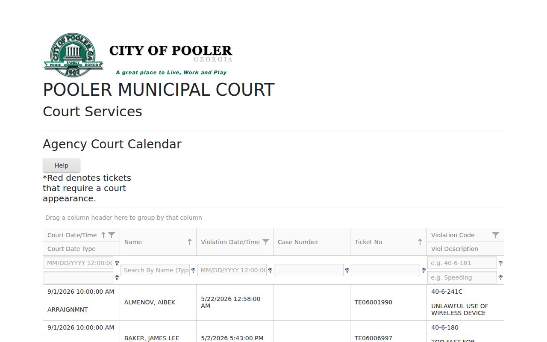Click the Name column header label

[133, 242]
